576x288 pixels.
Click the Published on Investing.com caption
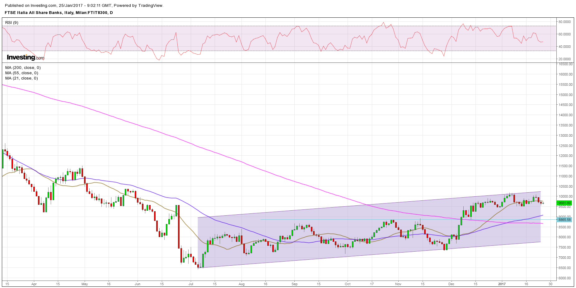(84, 6)
